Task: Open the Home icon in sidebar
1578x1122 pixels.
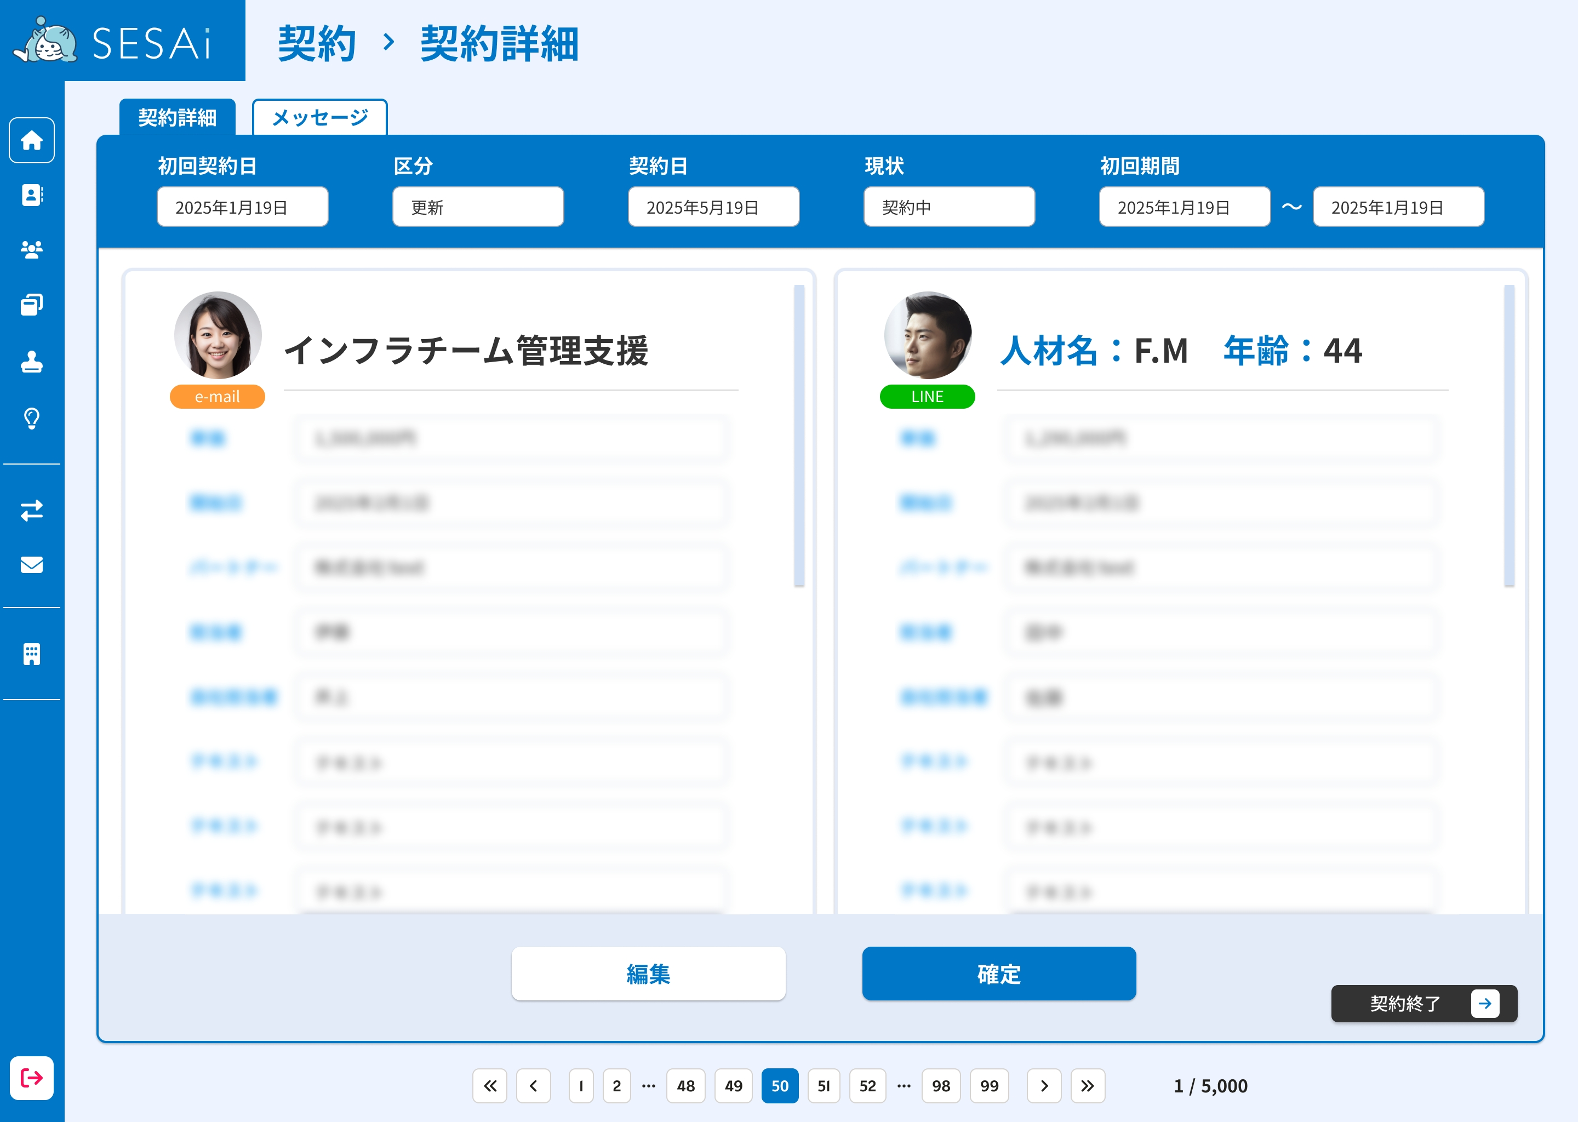Action: pyautogui.click(x=32, y=140)
